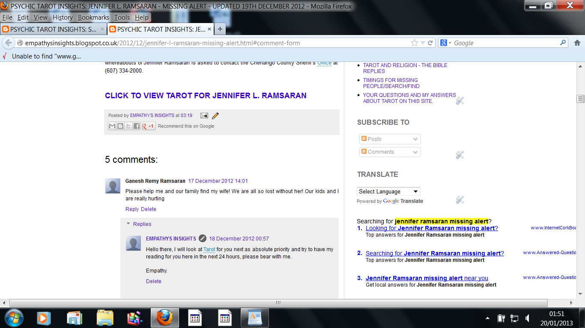Viewport: 585px width, 328px height.
Task: Click Delete under Empathy's reply
Action: (x=154, y=281)
